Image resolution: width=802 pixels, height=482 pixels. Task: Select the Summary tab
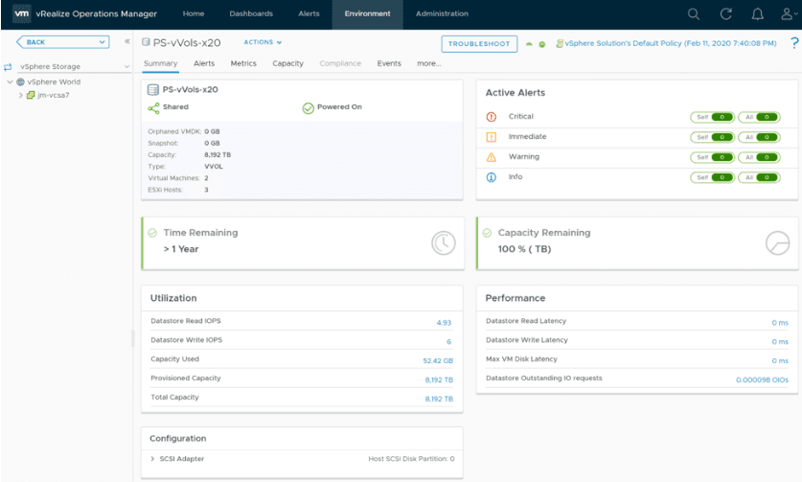pyautogui.click(x=161, y=63)
